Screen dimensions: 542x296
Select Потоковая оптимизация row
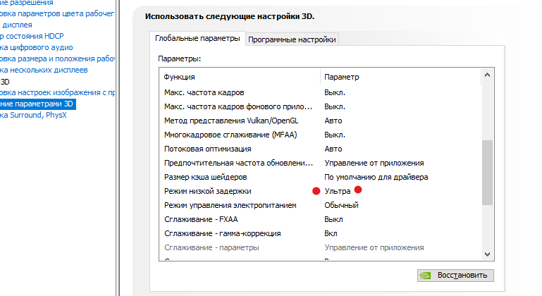(320, 149)
